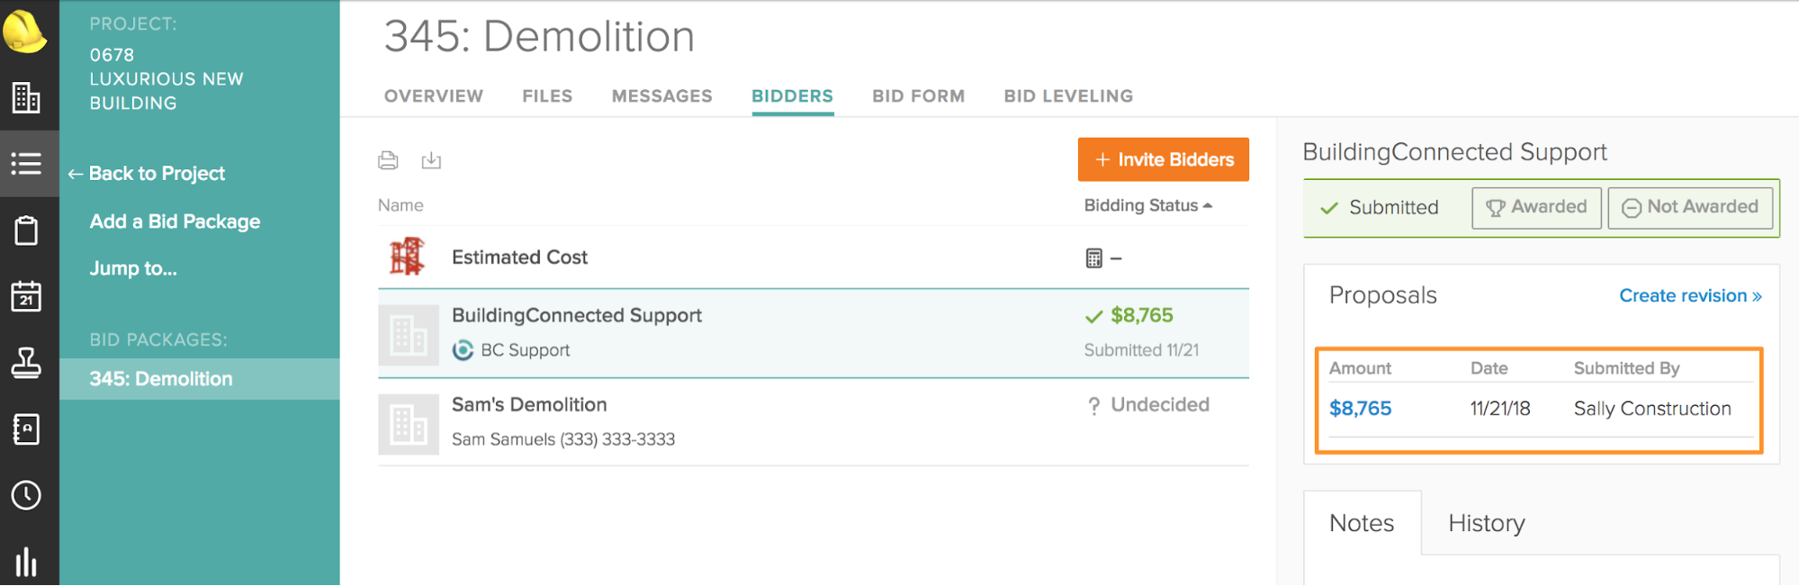
Task: Sort by Bidding Status column arrow
Action: 1208,205
